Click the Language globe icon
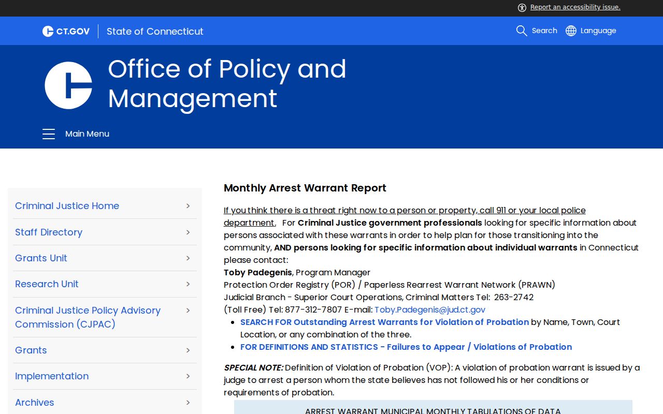 [571, 31]
